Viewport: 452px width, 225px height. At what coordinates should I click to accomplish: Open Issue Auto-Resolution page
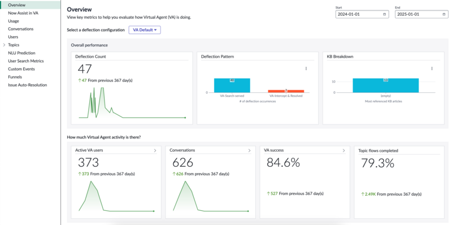[x=27, y=85]
